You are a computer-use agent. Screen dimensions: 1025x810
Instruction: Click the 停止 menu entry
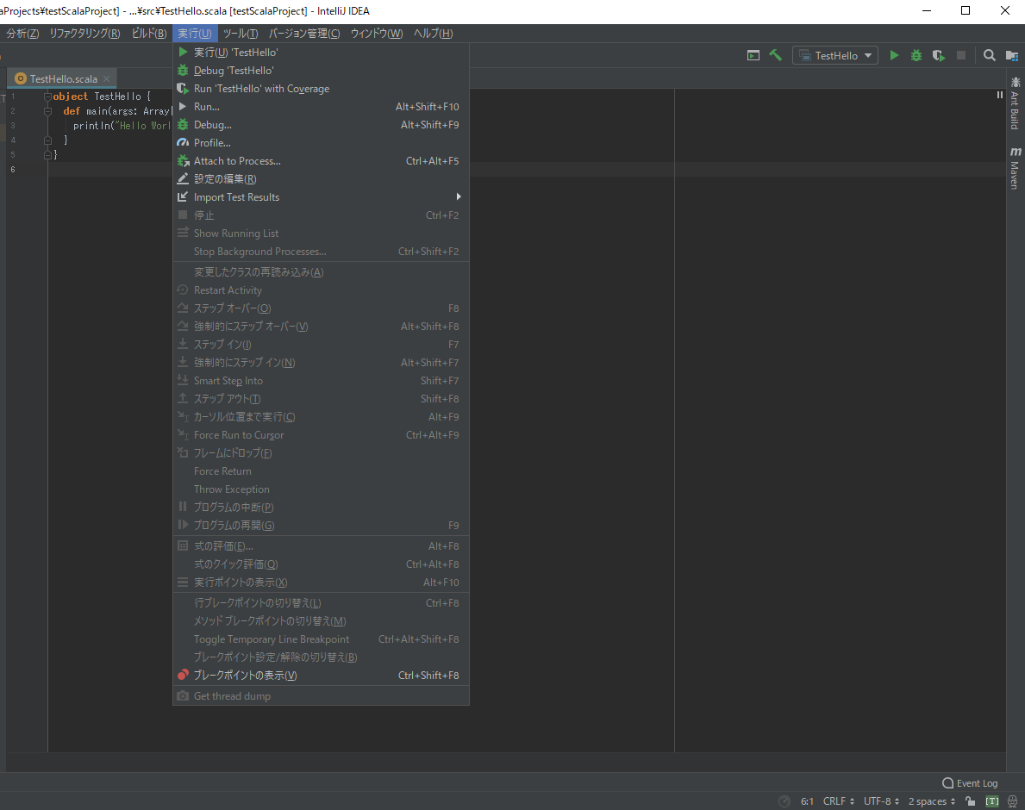point(321,215)
